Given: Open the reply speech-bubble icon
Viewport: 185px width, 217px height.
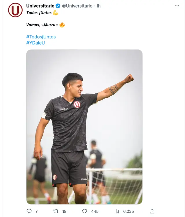Looking at the screenshot, I should 29,211.
